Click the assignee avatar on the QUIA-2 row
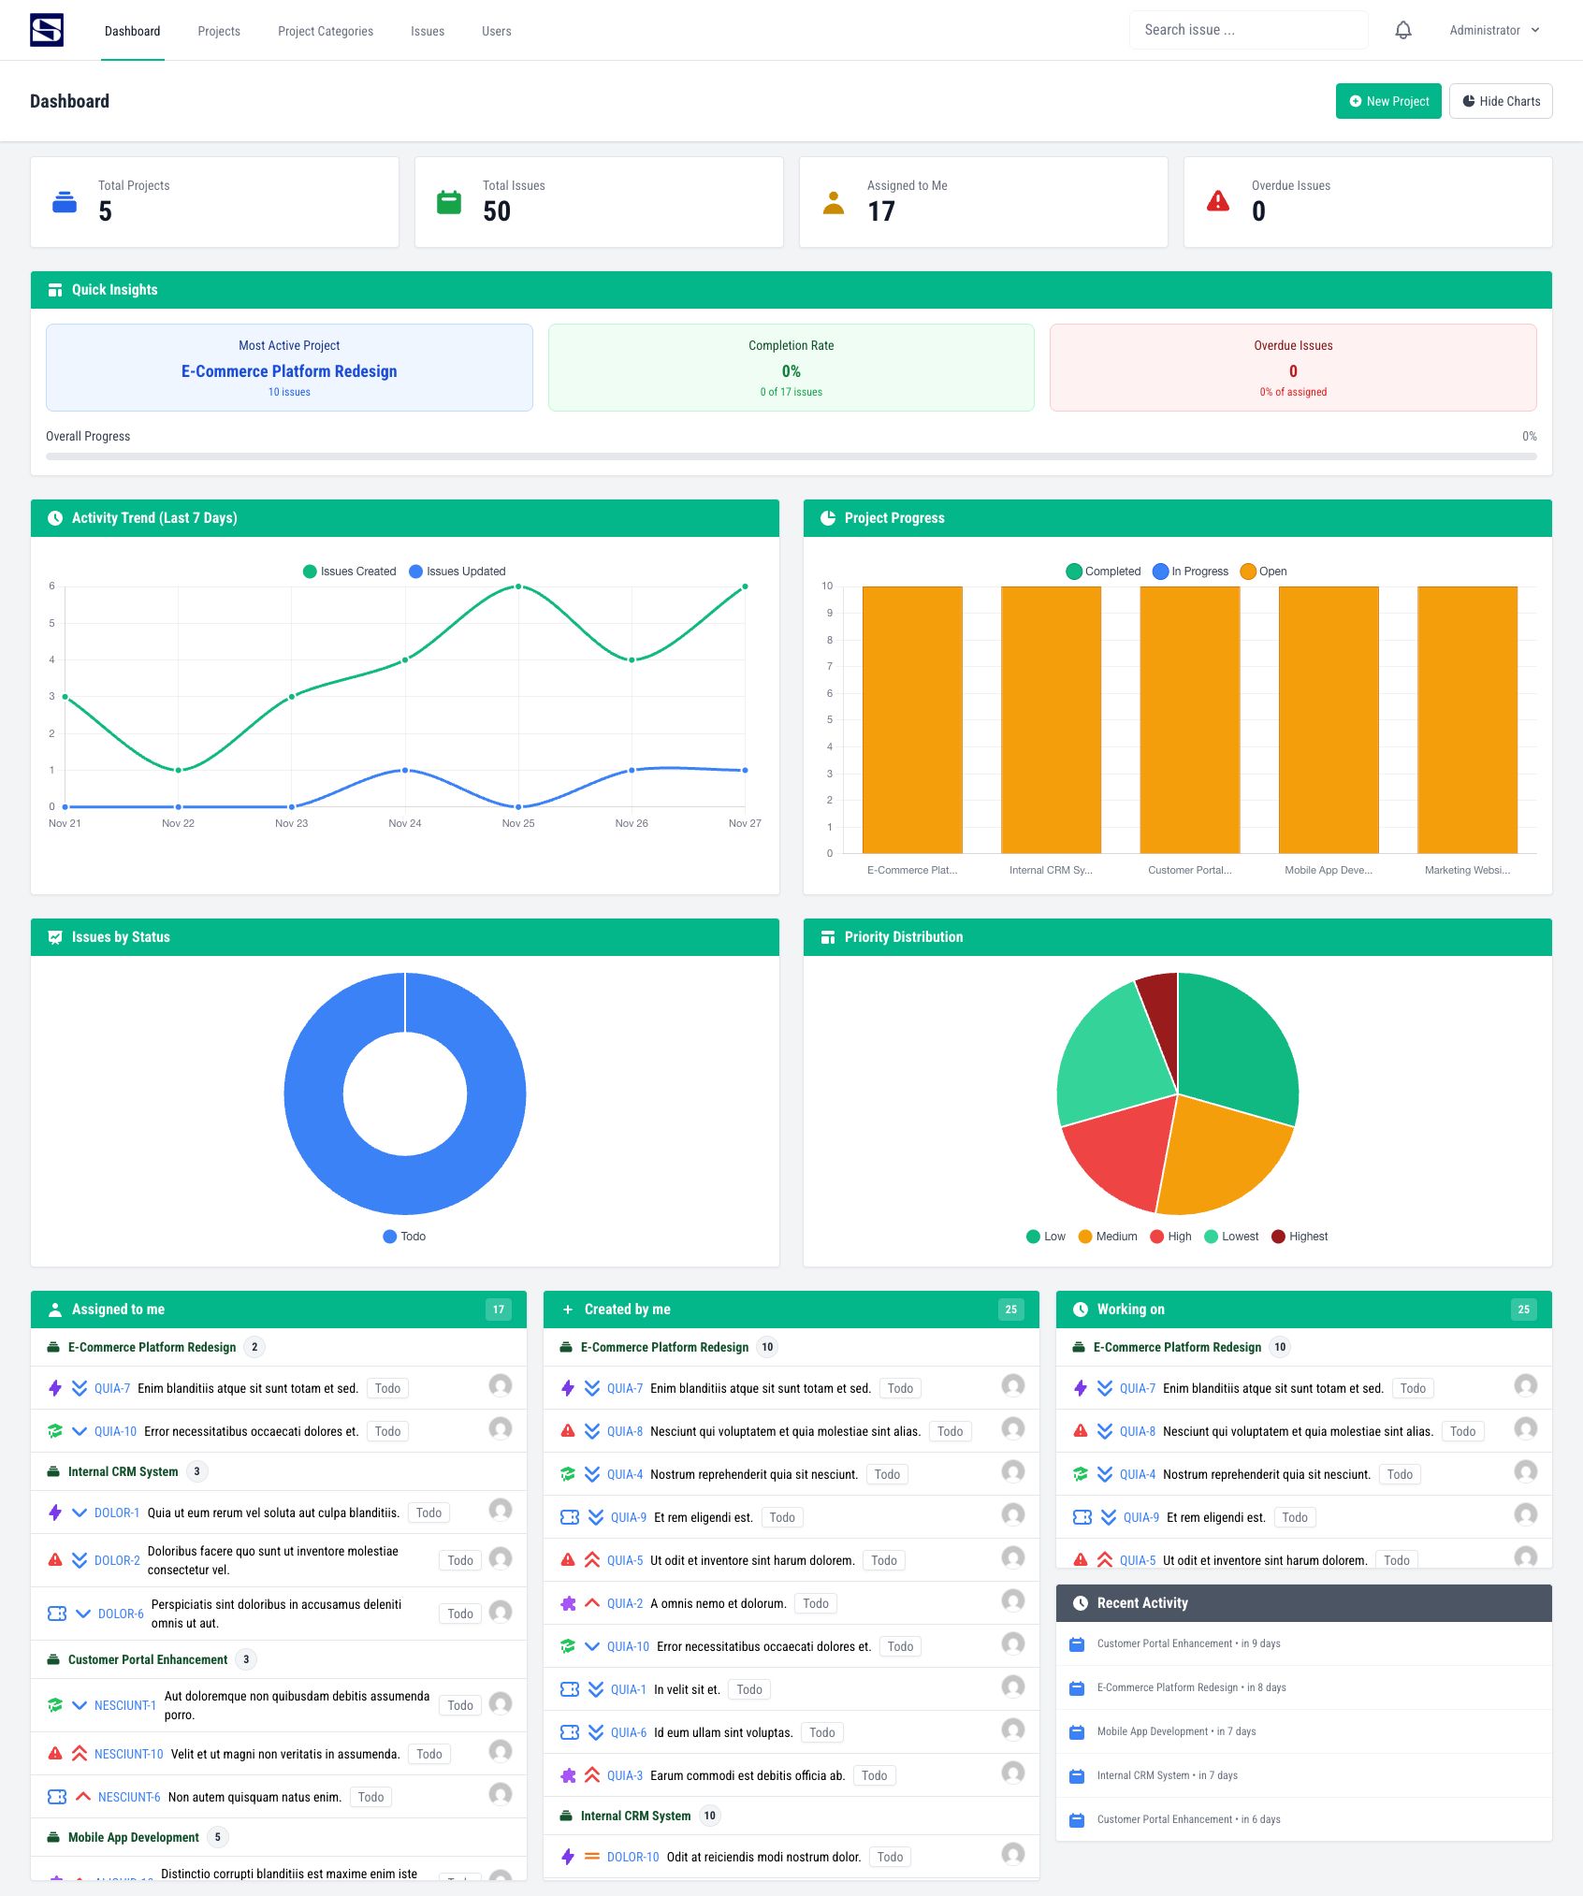The height and width of the screenshot is (1896, 1583). coord(1013,1599)
